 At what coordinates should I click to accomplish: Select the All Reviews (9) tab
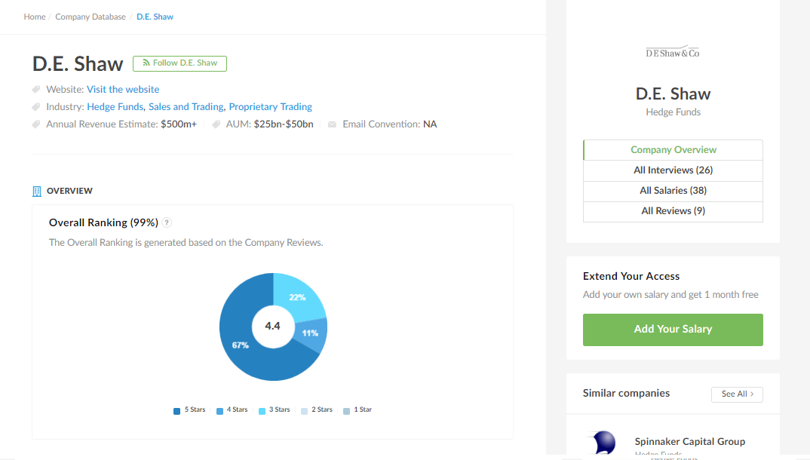[x=673, y=211]
